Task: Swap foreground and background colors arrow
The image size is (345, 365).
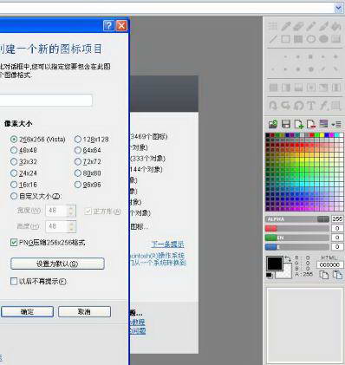Action: point(288,259)
